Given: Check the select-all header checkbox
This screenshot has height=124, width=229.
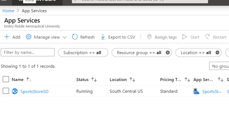Looking at the screenshot, I should point(6,79).
